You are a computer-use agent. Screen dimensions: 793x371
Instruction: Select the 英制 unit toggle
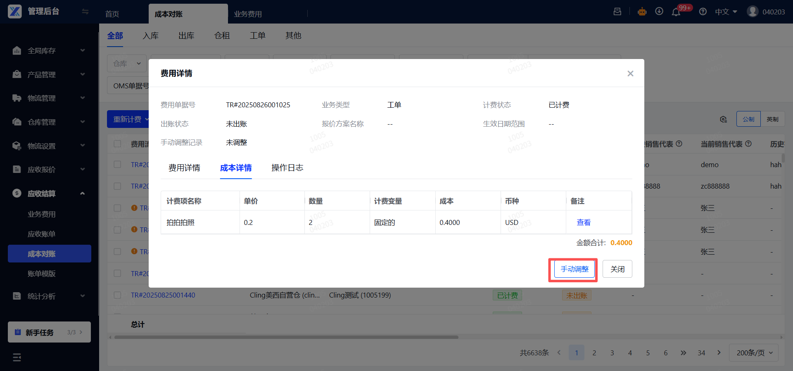pos(772,119)
